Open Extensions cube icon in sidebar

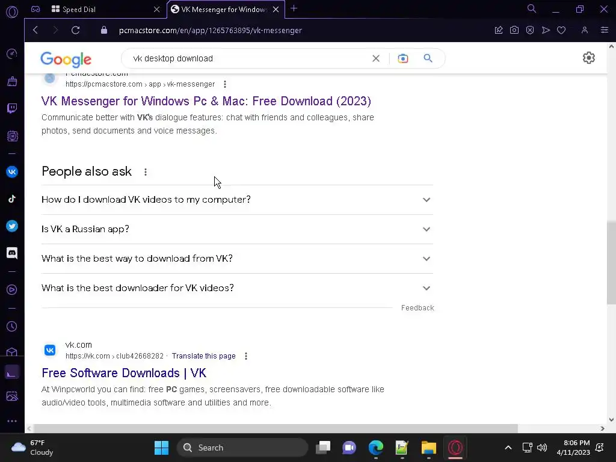pyautogui.click(x=12, y=351)
